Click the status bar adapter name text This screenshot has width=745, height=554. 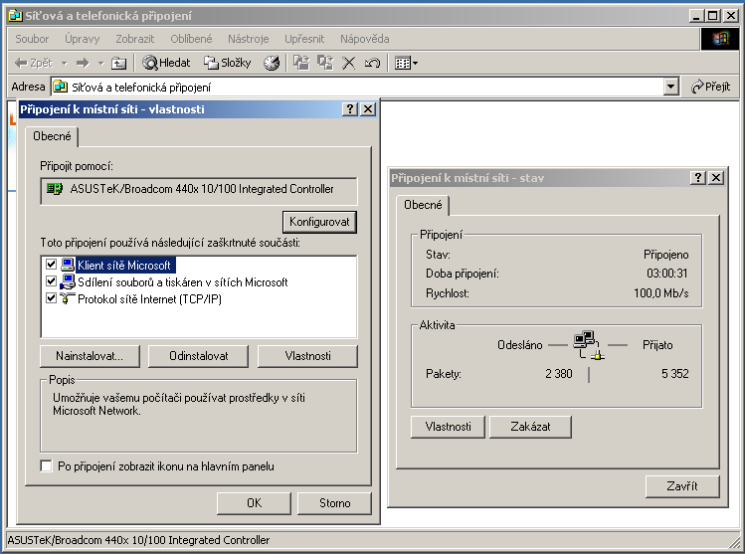[x=138, y=540]
